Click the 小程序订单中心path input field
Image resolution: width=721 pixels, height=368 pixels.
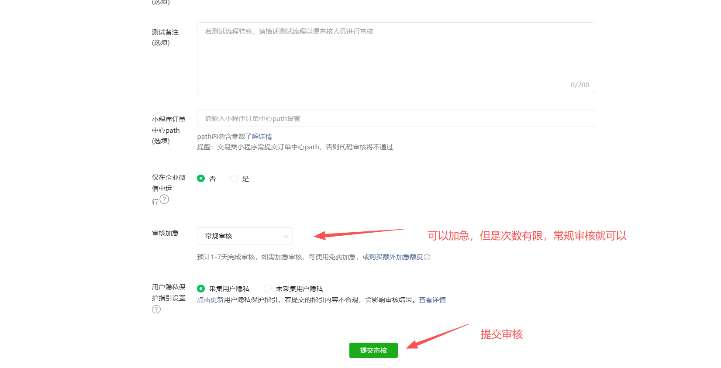396,119
